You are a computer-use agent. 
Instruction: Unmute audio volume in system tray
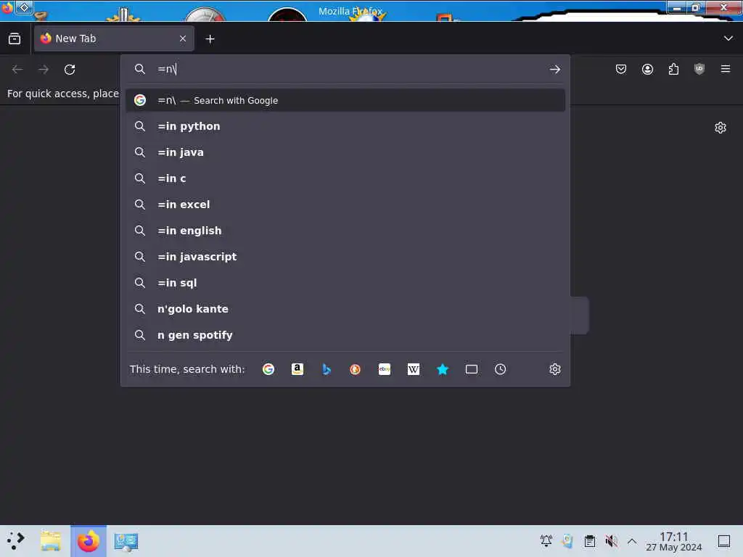[x=611, y=540]
